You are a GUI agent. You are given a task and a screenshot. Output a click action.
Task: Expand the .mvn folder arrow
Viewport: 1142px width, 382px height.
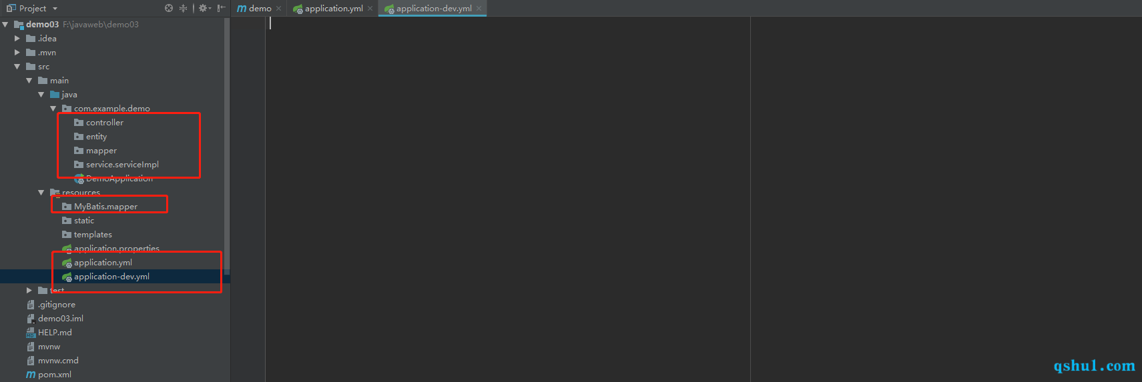[x=17, y=53]
